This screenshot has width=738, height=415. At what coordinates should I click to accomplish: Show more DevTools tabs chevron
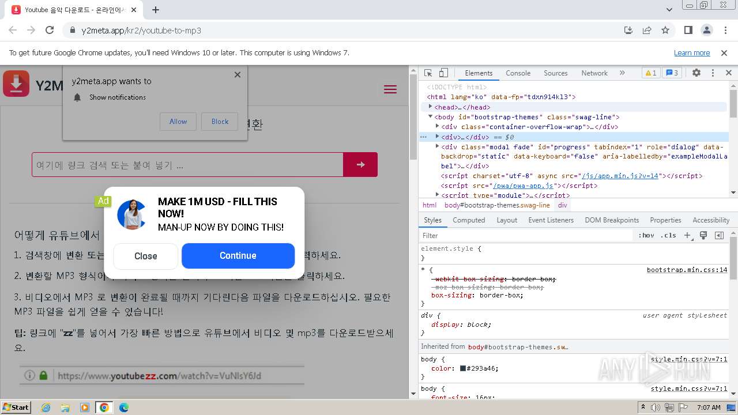click(622, 73)
